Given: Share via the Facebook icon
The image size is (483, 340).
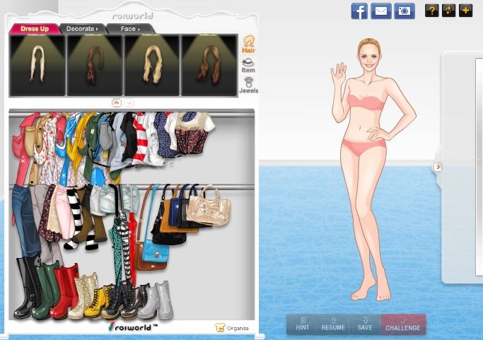Looking at the screenshot, I should [x=359, y=11].
